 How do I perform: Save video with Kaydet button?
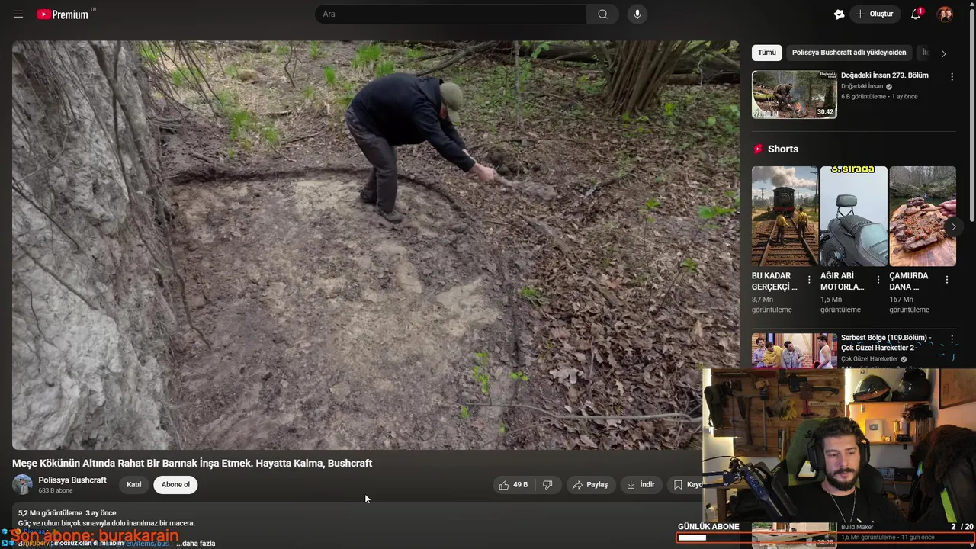coord(686,485)
